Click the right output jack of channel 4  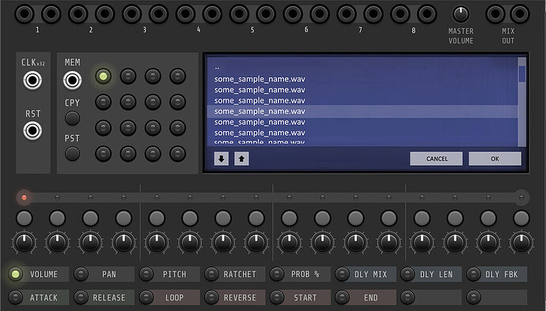pyautogui.click(x=212, y=14)
